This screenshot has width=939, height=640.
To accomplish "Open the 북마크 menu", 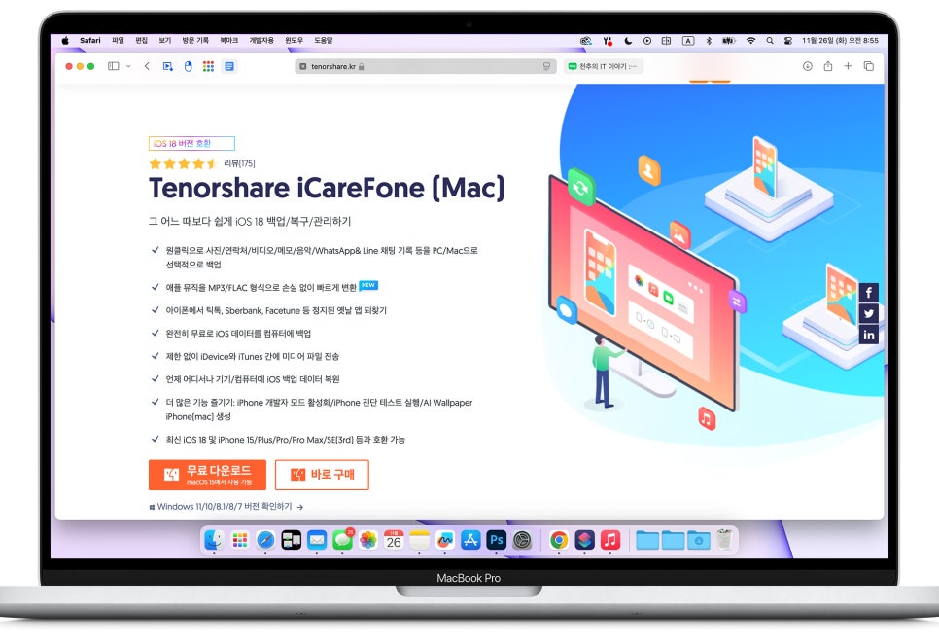I will (x=228, y=40).
